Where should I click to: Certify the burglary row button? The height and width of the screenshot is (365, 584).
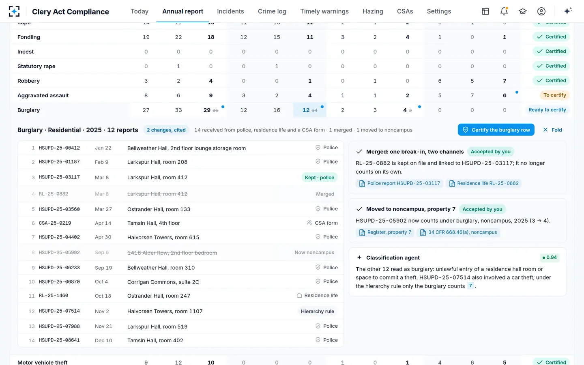click(496, 130)
